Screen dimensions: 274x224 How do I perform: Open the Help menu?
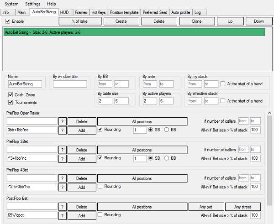coord(51,4)
